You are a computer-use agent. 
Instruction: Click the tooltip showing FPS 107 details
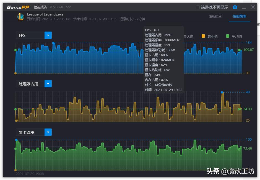163,60
